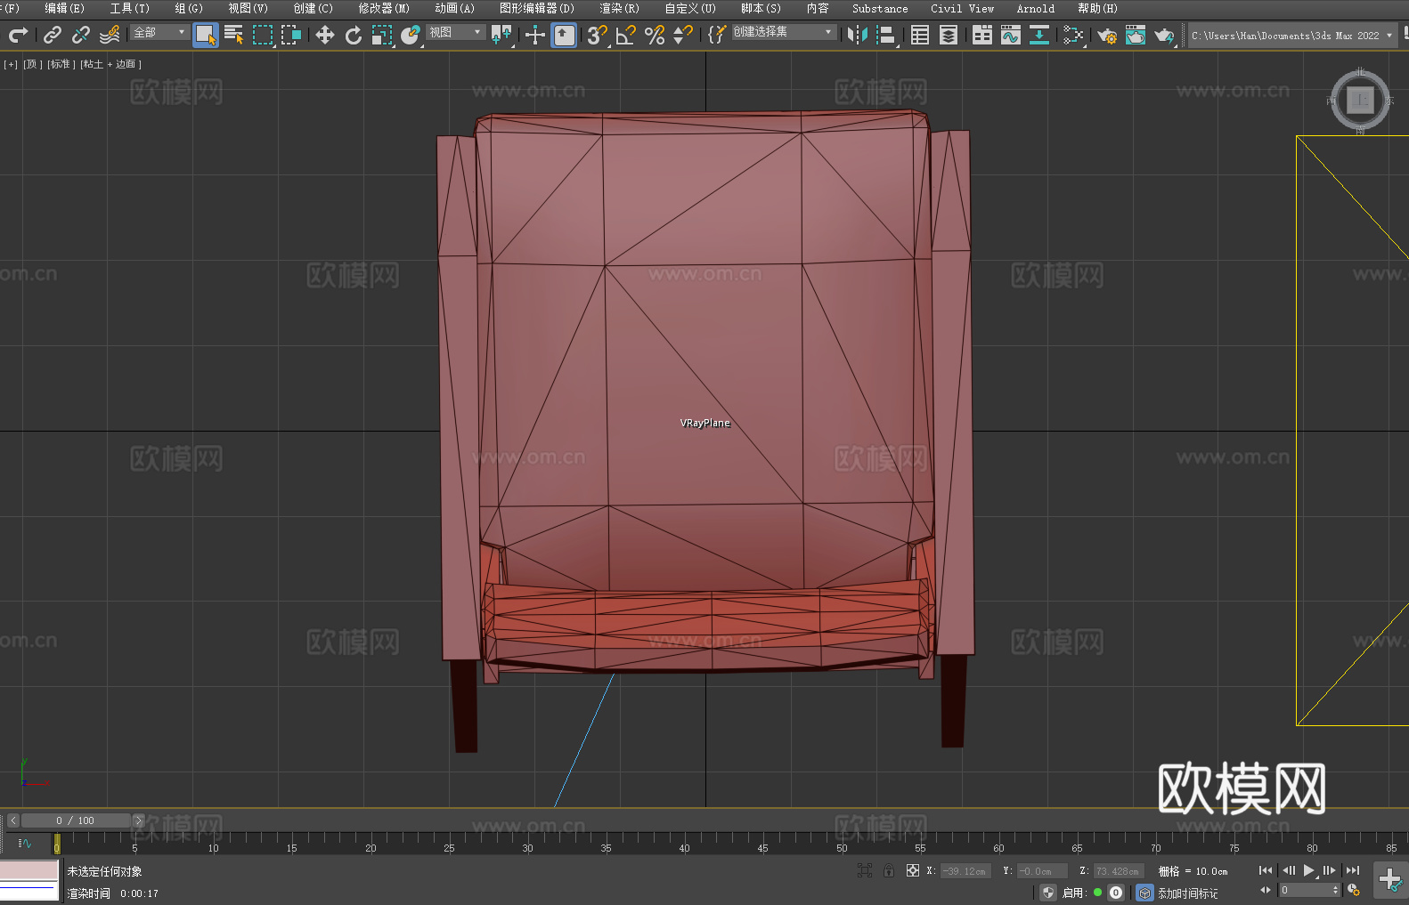Viewport: 1409px width, 905px height.
Task: Click the Redo arrow icon
Action: click(x=18, y=35)
